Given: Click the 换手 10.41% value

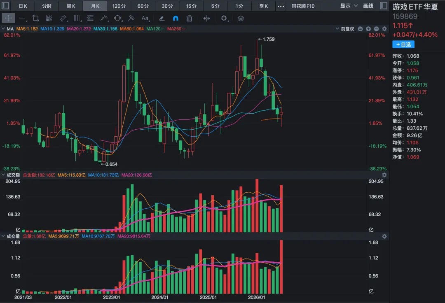Looking at the screenshot, I should point(415,114).
